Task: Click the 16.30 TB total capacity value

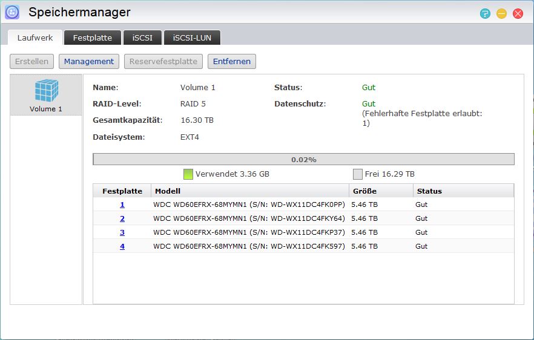Action: tap(197, 120)
